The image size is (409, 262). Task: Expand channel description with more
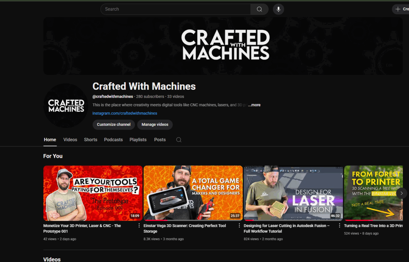(254, 105)
